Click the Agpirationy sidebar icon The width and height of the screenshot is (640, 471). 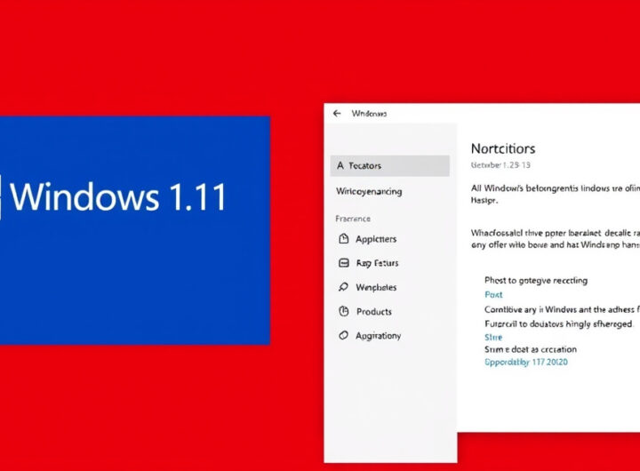(344, 336)
